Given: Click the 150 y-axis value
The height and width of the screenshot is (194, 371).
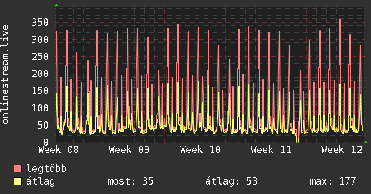Looking at the screenshot, I should coord(40,91).
